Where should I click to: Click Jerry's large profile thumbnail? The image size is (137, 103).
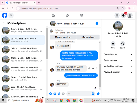118,26
